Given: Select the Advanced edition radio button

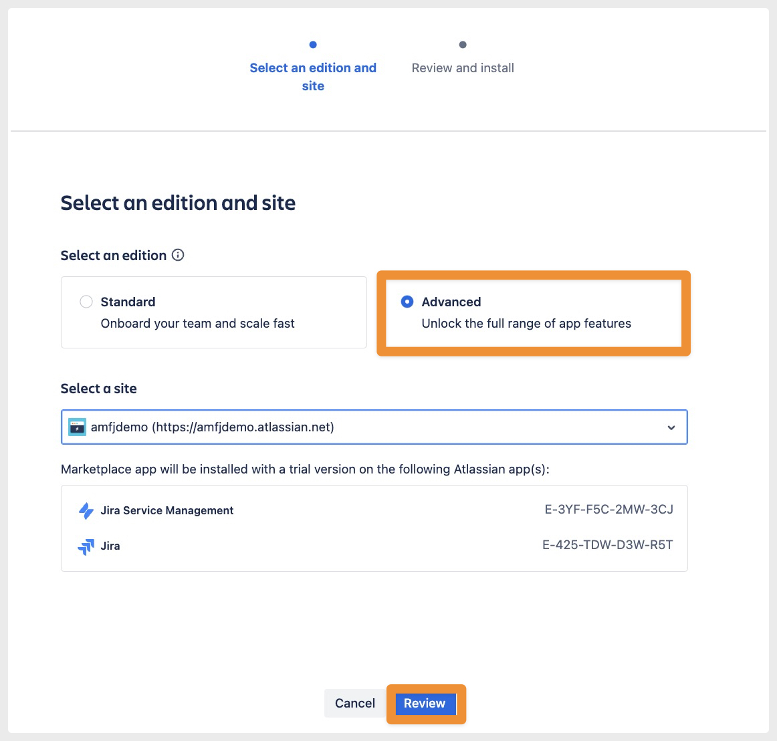Looking at the screenshot, I should pyautogui.click(x=407, y=302).
